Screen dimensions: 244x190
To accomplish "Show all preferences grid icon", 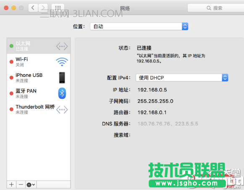I will point(58,8).
